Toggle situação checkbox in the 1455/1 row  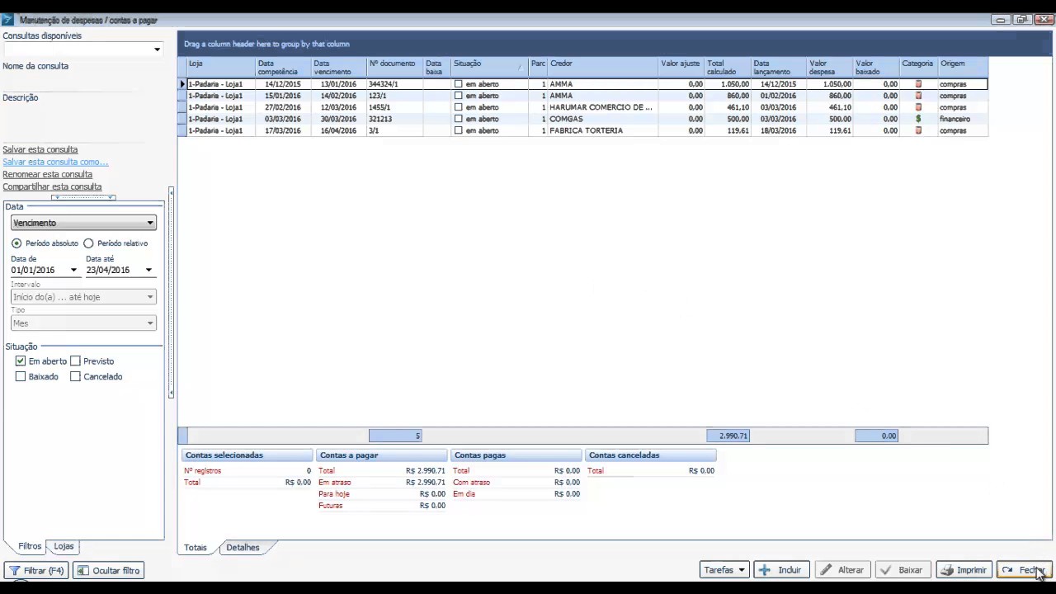(459, 107)
